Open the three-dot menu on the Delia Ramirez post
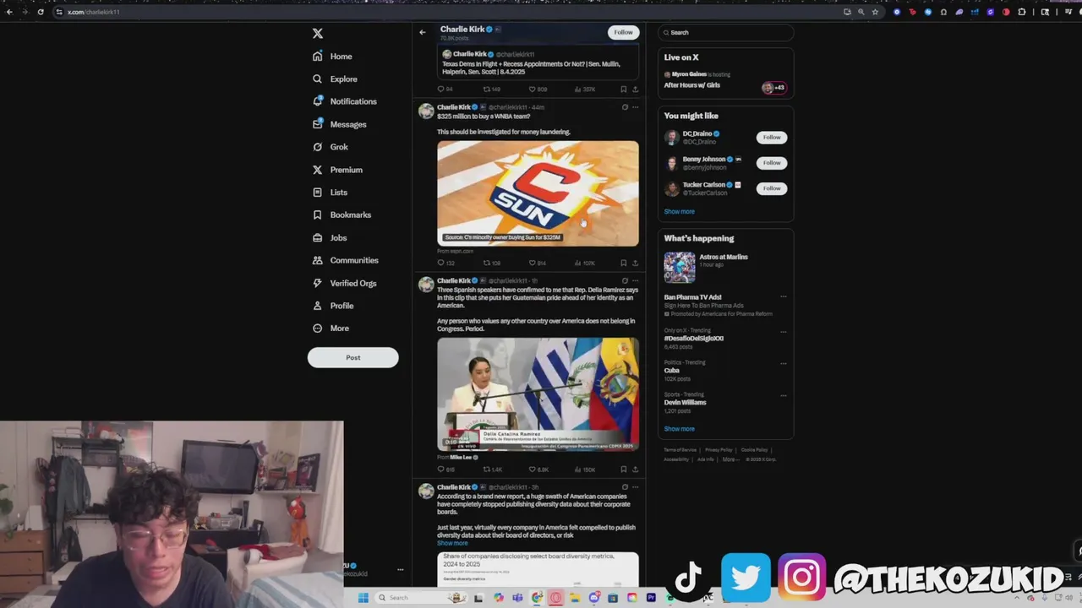 pyautogui.click(x=636, y=281)
